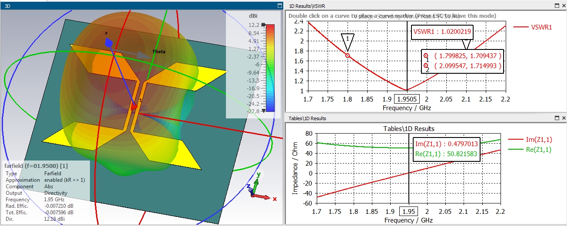Maximize the 3D view window
The width and height of the screenshot is (567, 226).
tap(280, 6)
